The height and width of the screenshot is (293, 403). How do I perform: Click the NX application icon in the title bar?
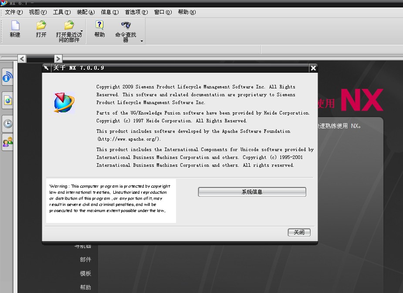[x=4, y=3]
